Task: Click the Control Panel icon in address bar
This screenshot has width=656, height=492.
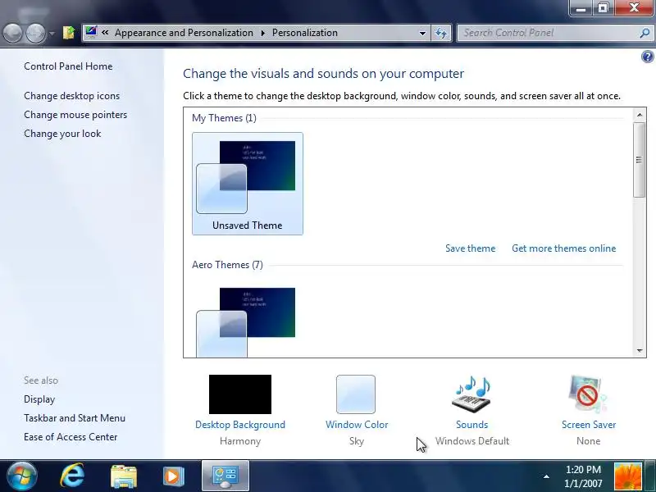Action: [91, 32]
